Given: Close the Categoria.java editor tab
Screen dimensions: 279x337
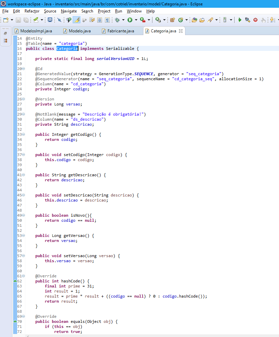Looking at the screenshot, I should pyautogui.click(x=181, y=31).
